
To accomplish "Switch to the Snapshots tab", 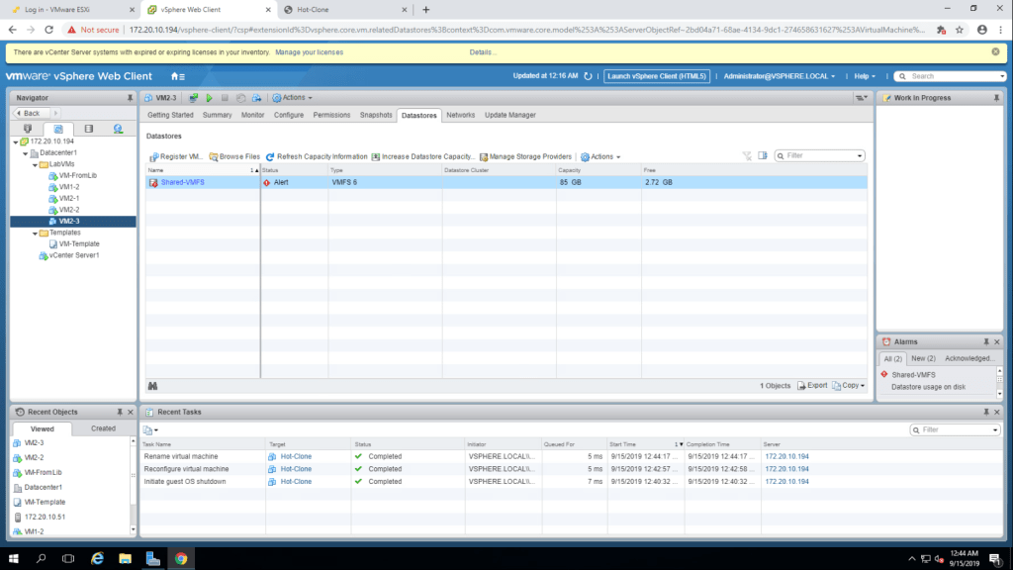I will point(376,115).
